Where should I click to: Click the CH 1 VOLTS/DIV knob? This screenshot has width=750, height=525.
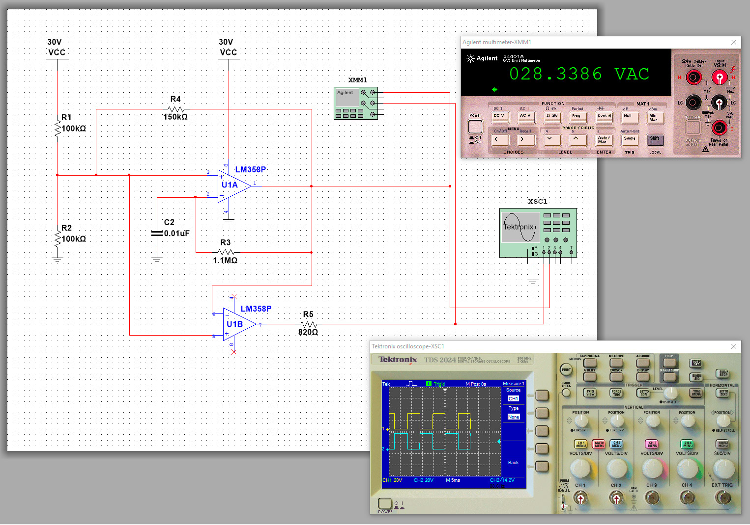(x=580, y=470)
